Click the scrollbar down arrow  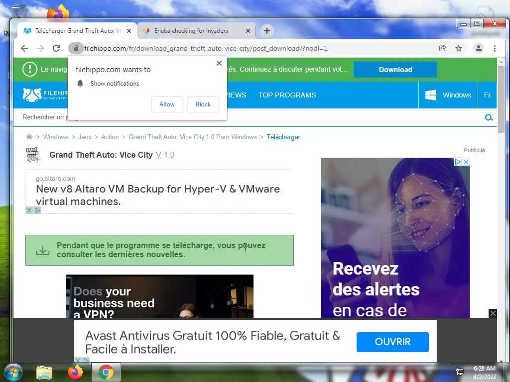click(501, 360)
